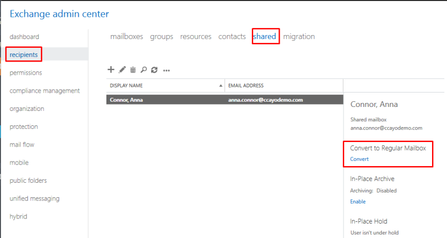Open the resources tab

click(x=196, y=36)
